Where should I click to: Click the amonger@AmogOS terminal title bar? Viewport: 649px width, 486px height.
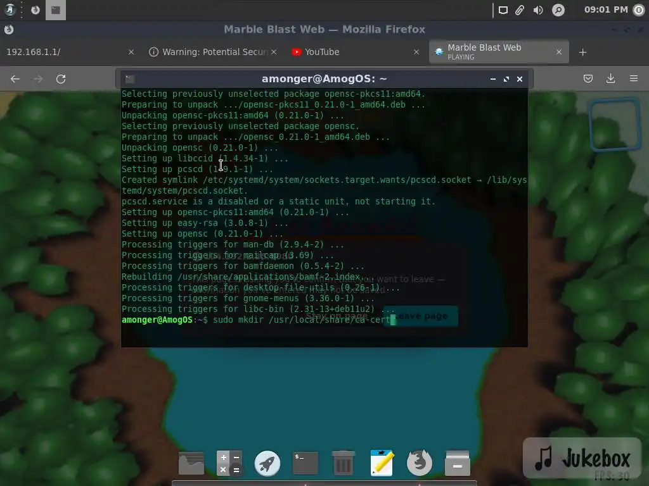tap(324, 79)
